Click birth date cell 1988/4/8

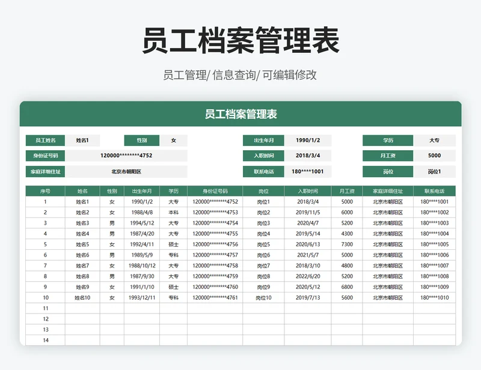pos(142,213)
